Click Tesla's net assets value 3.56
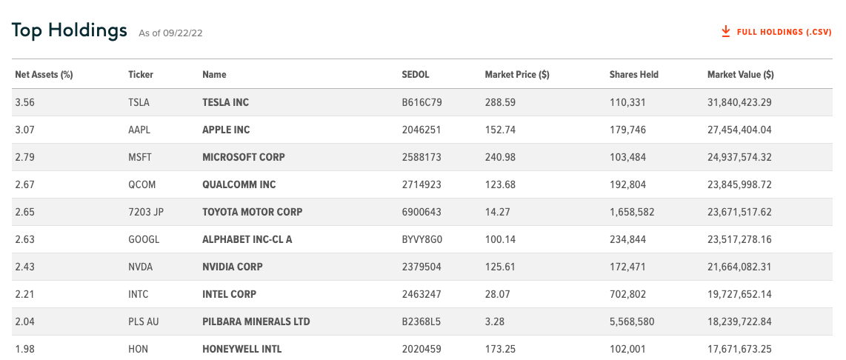 tap(25, 102)
